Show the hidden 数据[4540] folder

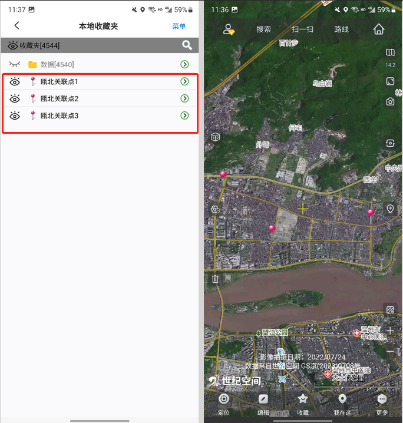[15, 64]
